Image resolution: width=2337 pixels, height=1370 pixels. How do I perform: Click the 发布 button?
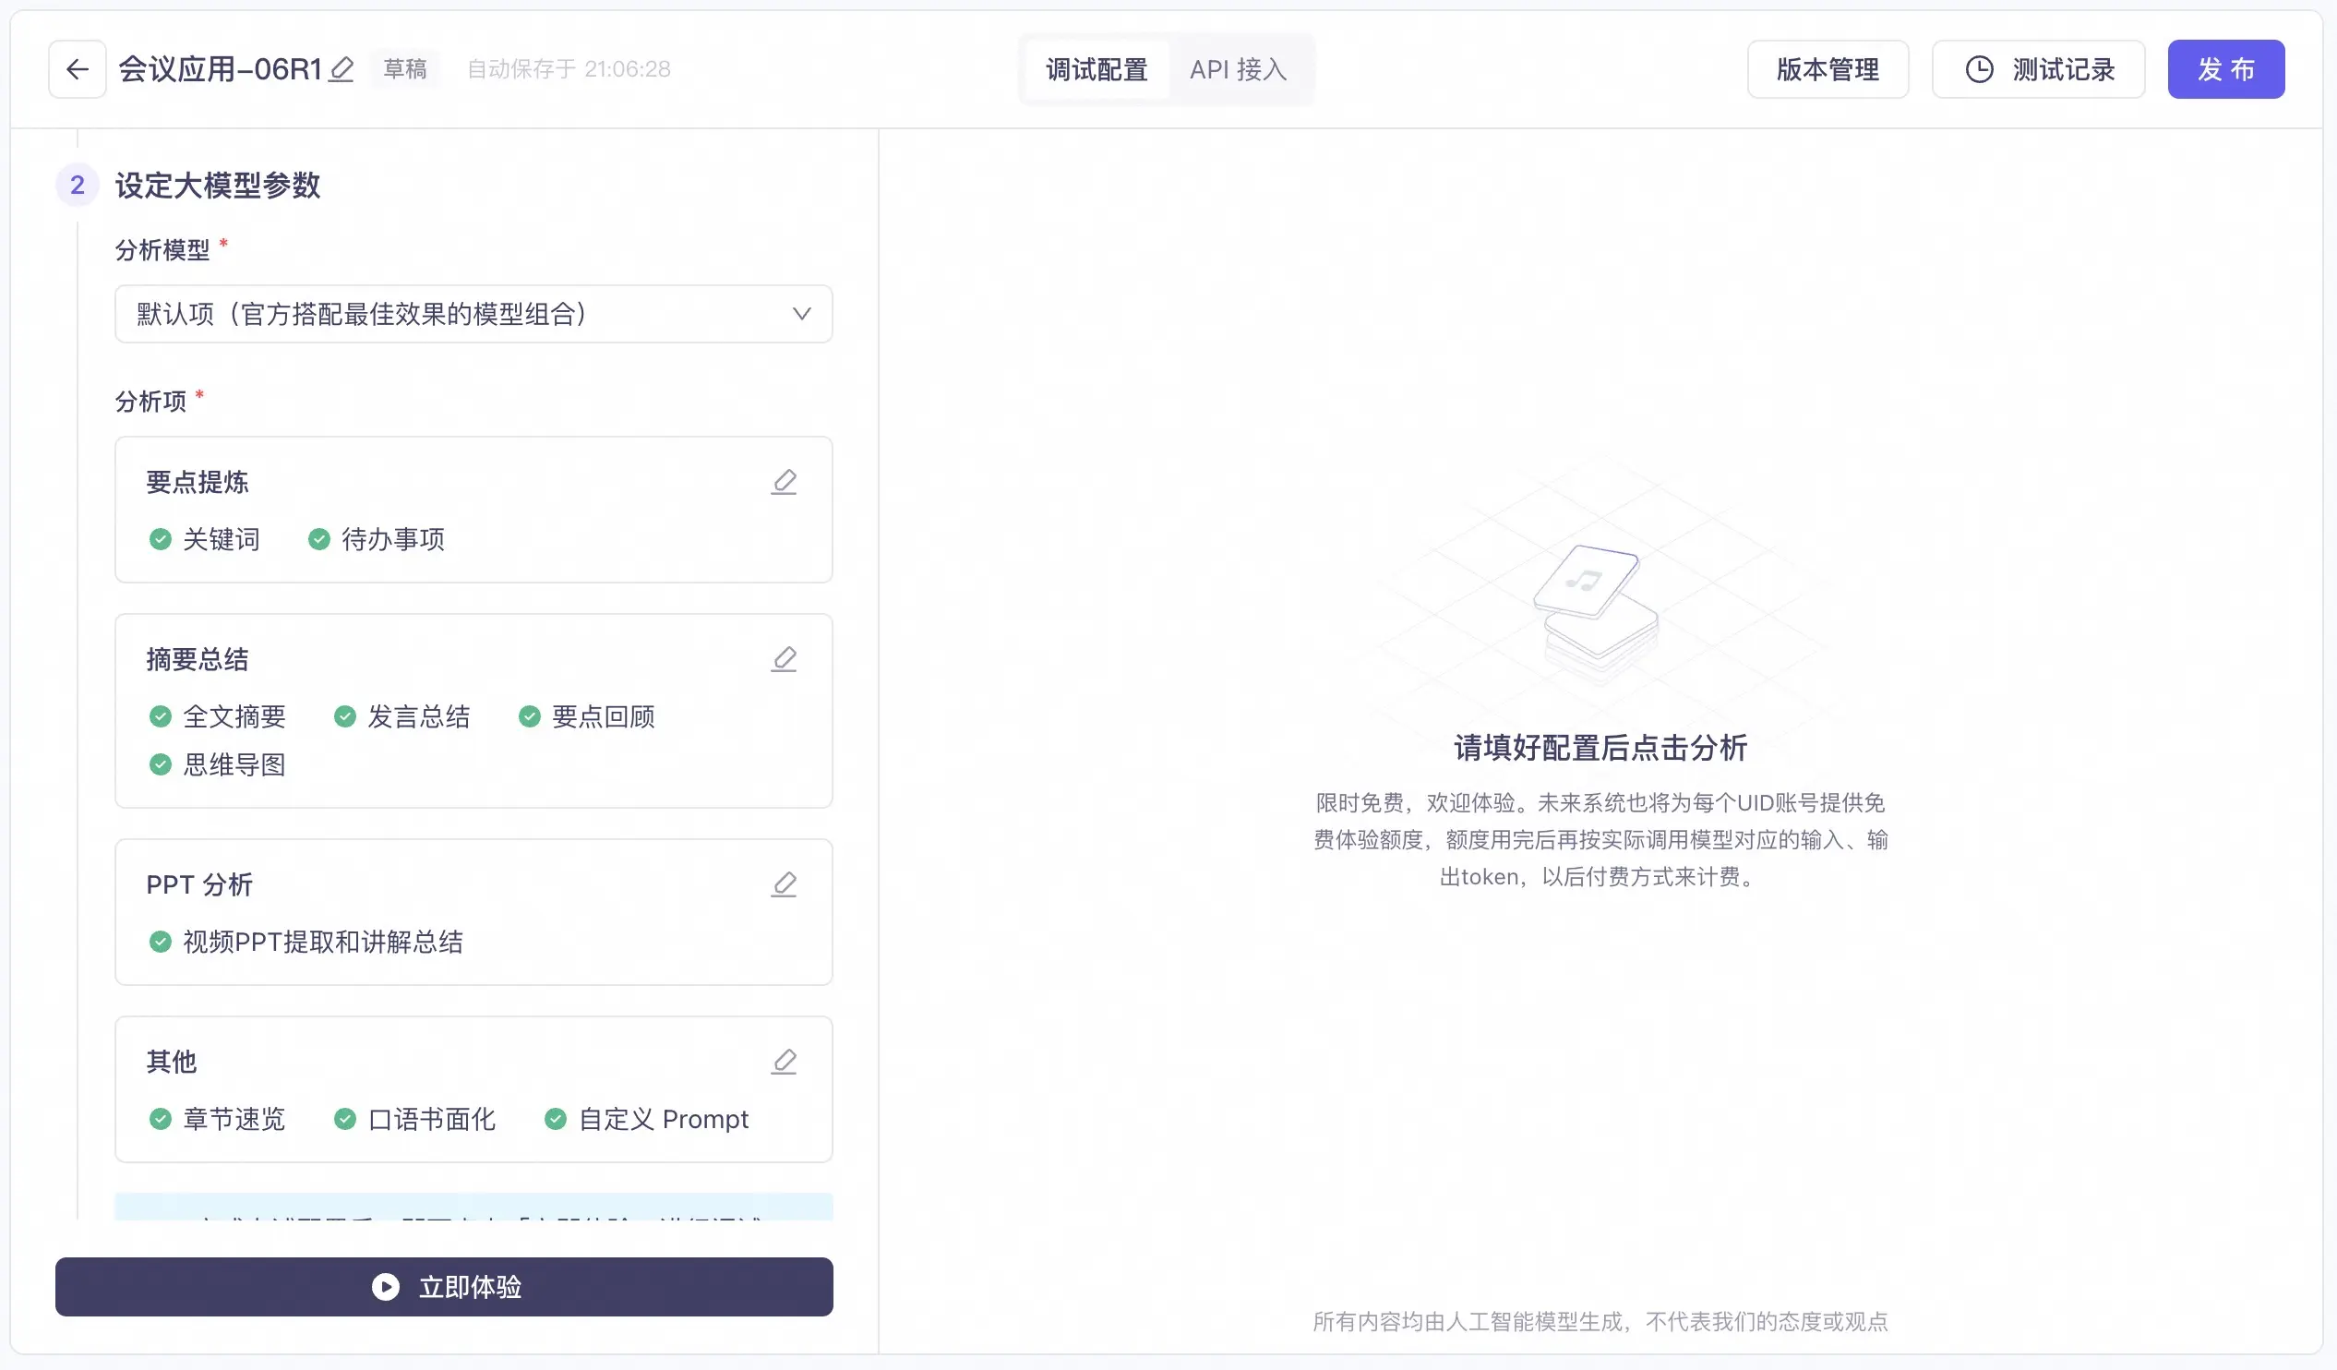pos(2224,69)
